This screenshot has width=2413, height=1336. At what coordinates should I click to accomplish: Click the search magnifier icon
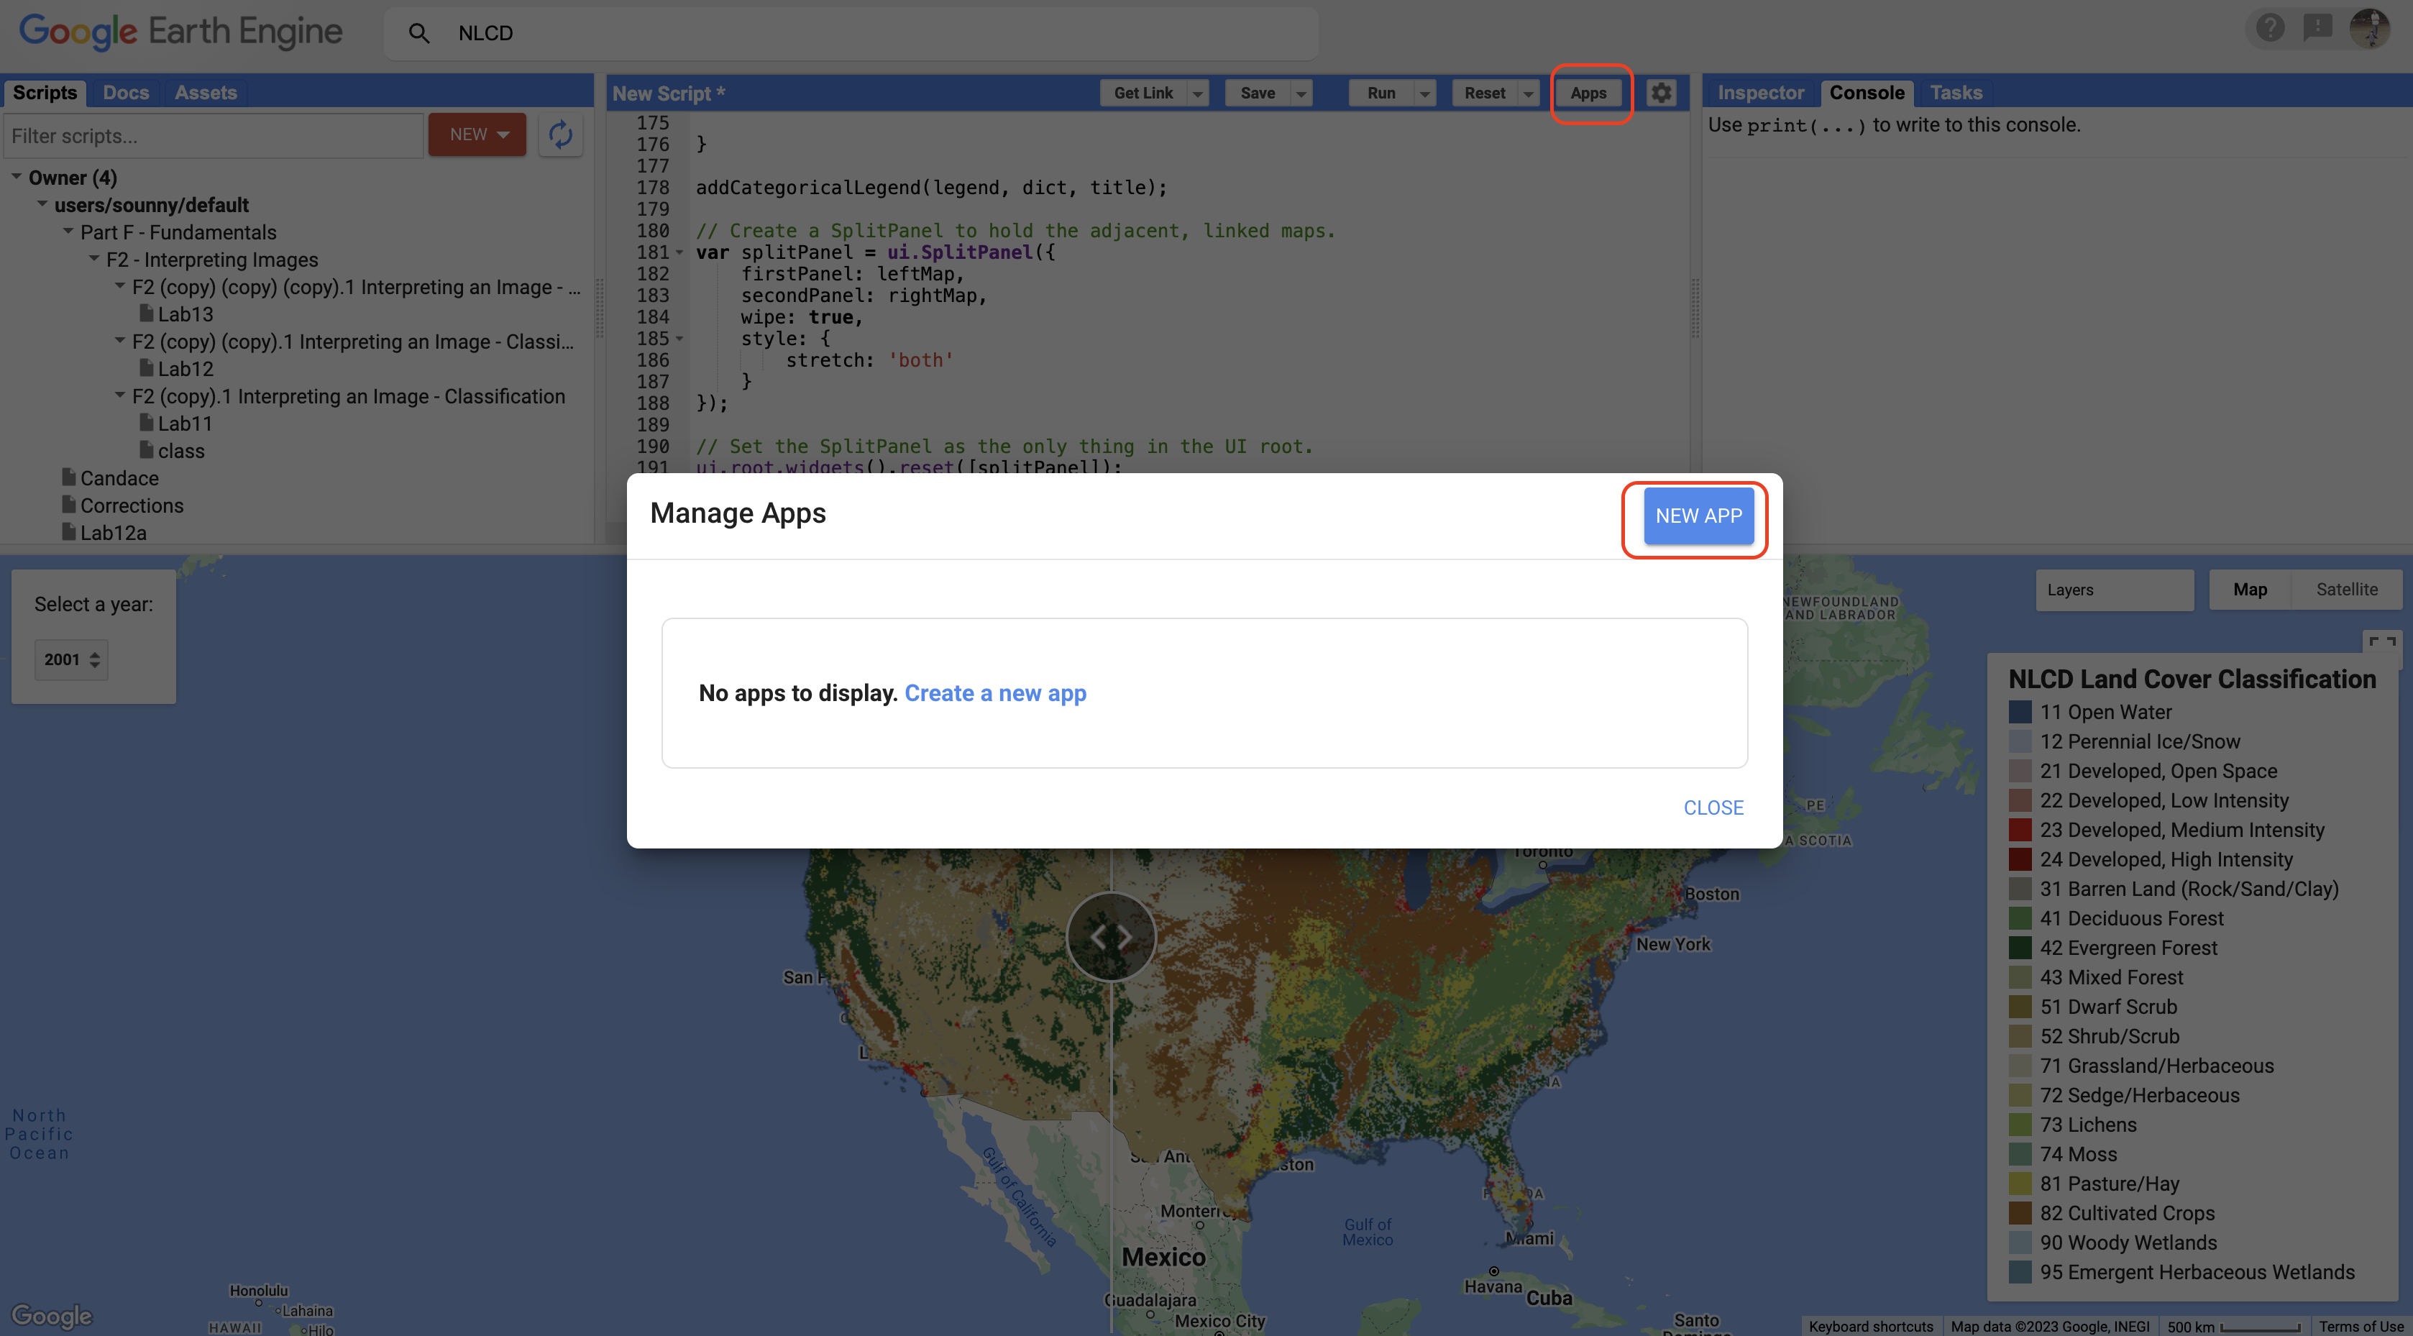coord(418,34)
